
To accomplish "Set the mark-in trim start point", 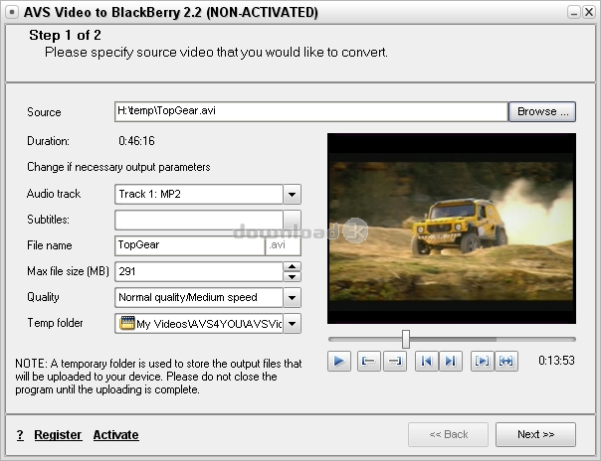I will coord(369,361).
